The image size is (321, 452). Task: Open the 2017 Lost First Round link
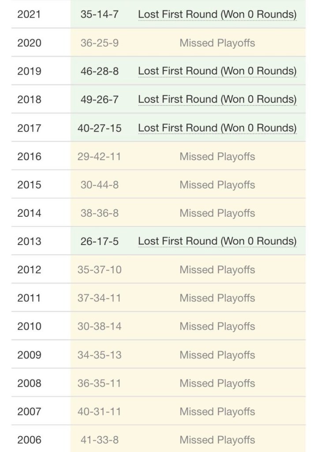[x=217, y=128]
